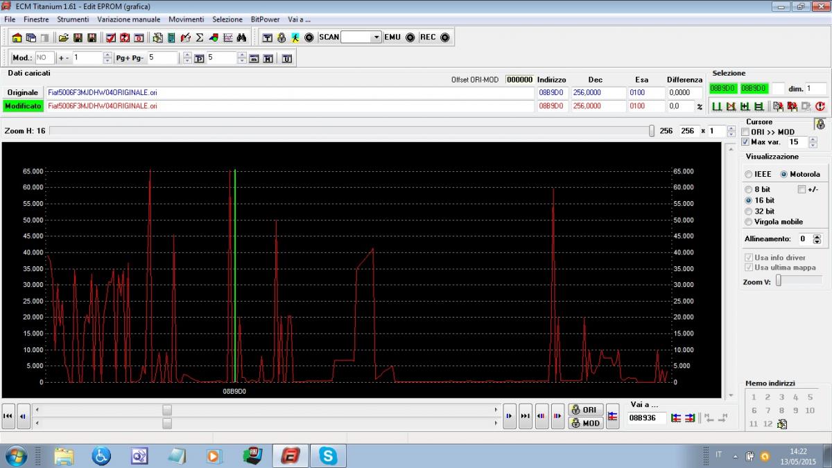The height and width of the screenshot is (468, 832).
Task: Click the green Modificato label button
Action: pos(23,106)
